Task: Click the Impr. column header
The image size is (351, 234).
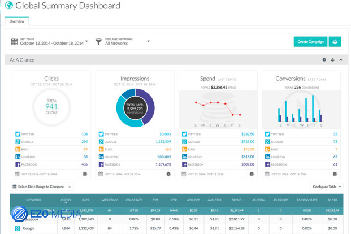Action: coord(86,200)
